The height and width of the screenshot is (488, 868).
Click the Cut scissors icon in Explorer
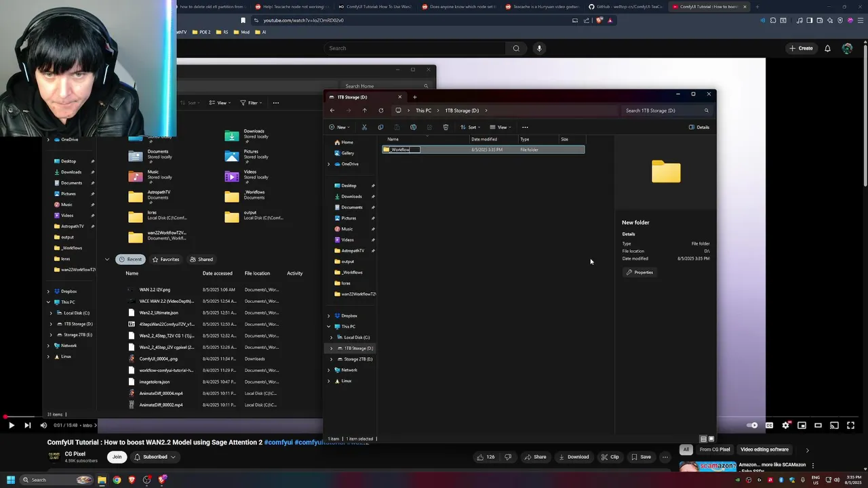[x=364, y=127]
